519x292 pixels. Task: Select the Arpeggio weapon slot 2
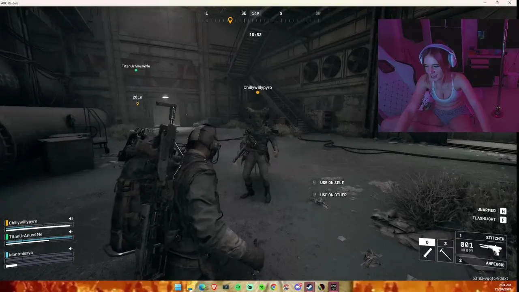(x=481, y=263)
